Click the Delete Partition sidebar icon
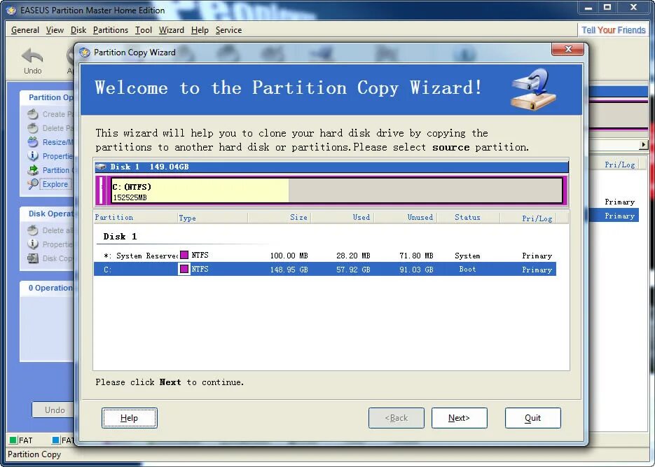Screen dimensions: 655x467 coord(33,127)
